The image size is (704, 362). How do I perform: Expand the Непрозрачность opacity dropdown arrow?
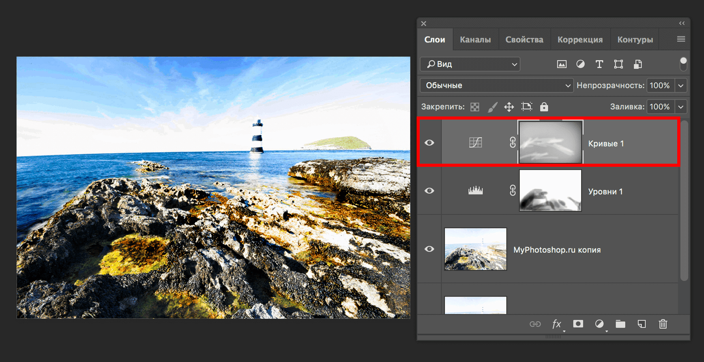pos(681,85)
